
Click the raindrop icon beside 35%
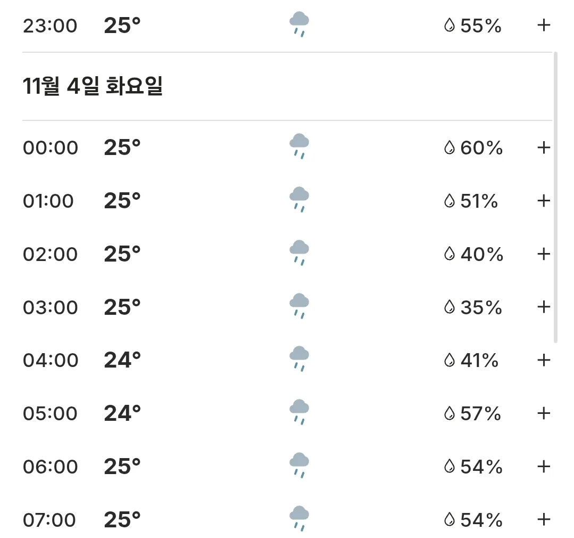[449, 307]
